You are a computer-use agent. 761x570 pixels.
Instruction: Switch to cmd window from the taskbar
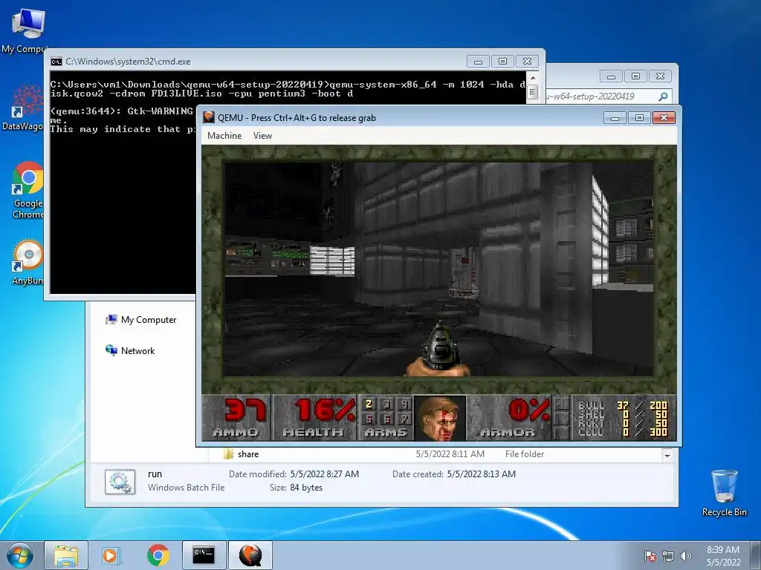[x=204, y=555]
